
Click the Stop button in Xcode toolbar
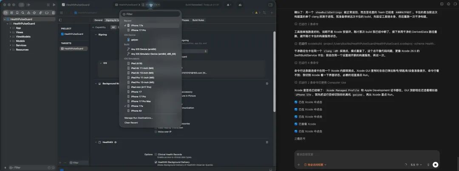[x=48, y=5]
